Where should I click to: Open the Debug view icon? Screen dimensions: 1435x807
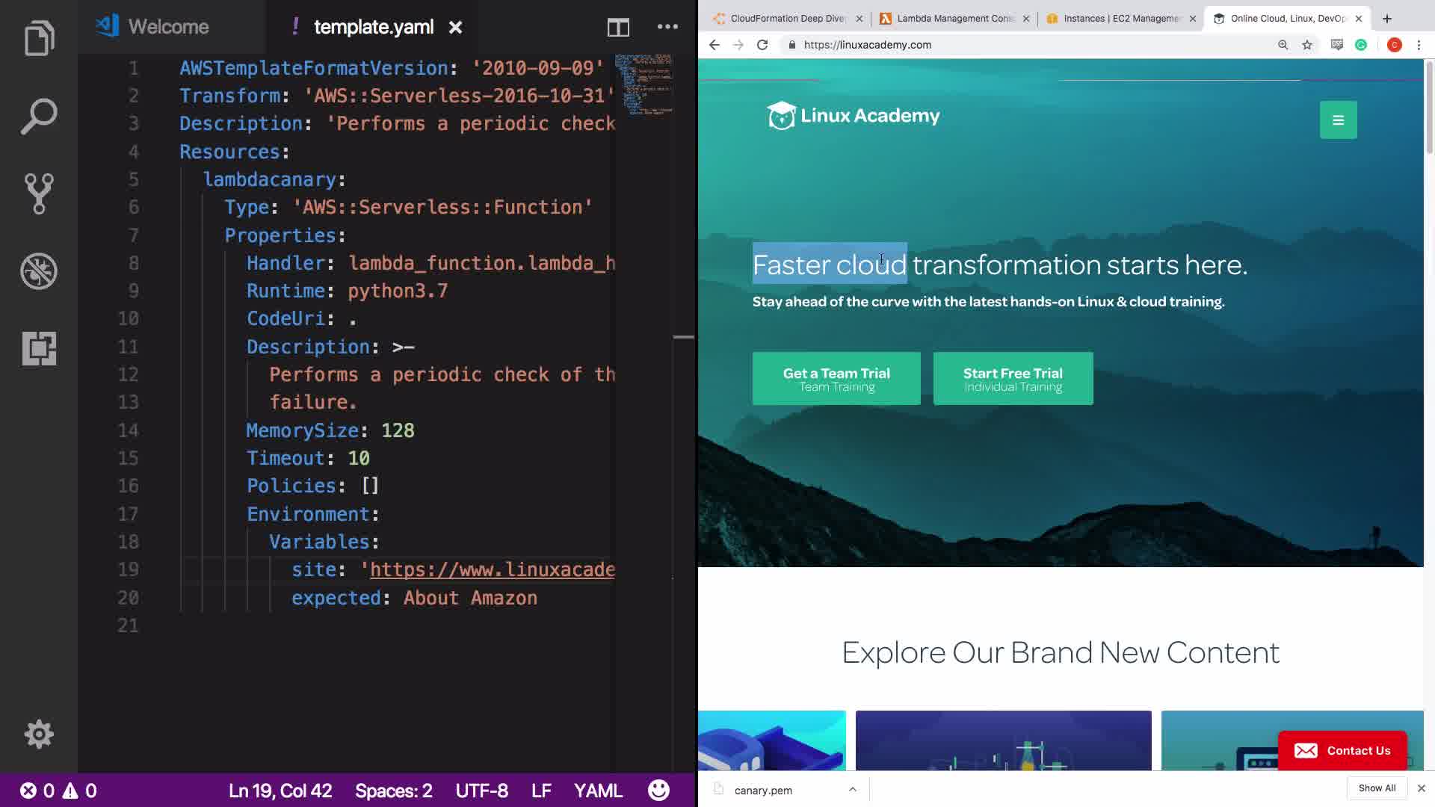tap(39, 271)
